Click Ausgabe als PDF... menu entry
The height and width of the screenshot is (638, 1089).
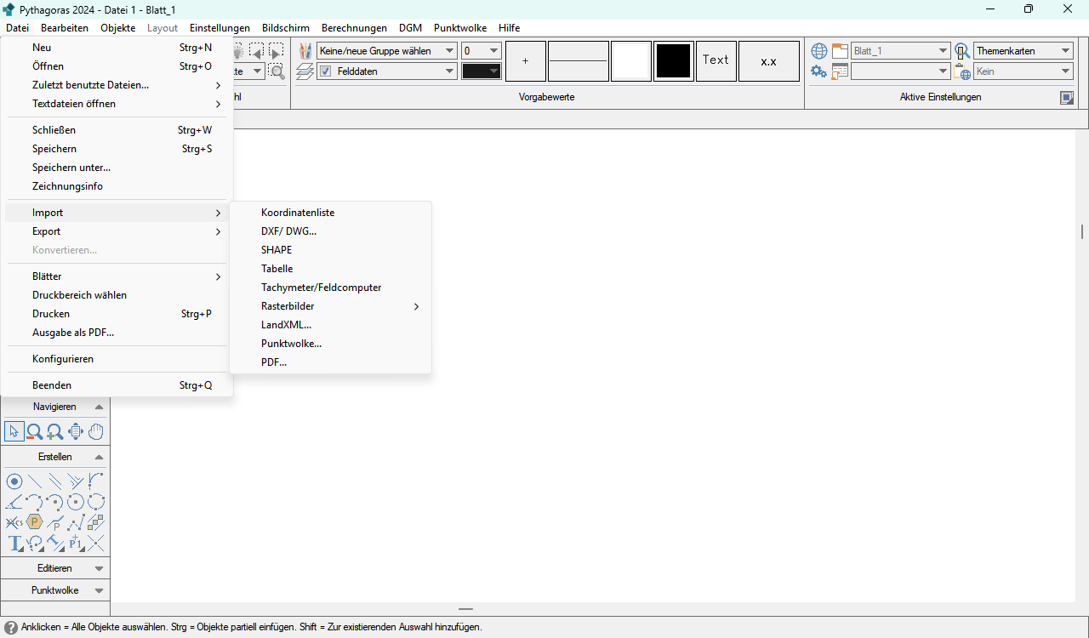point(117,333)
